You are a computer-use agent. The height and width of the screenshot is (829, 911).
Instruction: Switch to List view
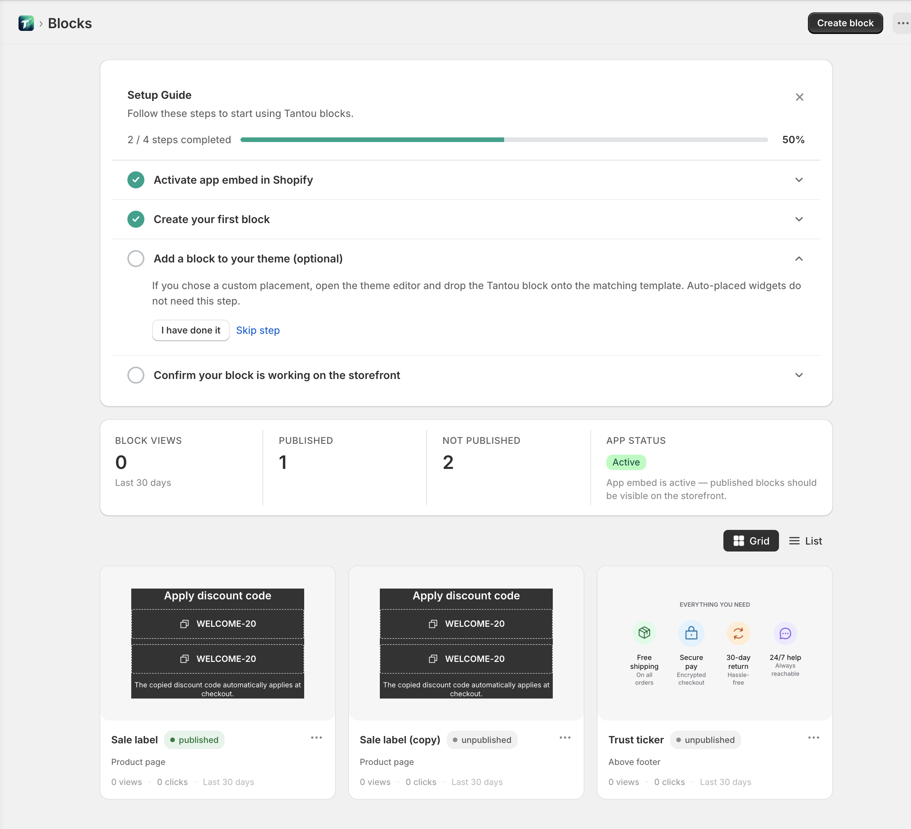point(805,541)
